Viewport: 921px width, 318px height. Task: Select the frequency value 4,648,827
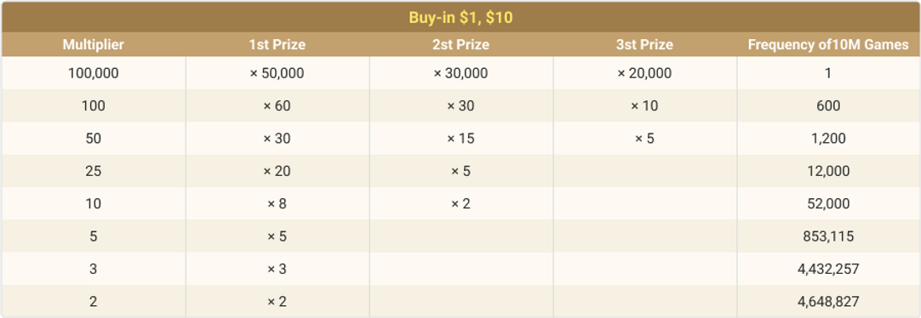pos(828,302)
